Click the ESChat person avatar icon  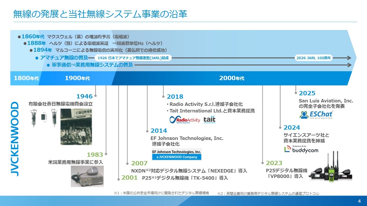tap(304, 115)
